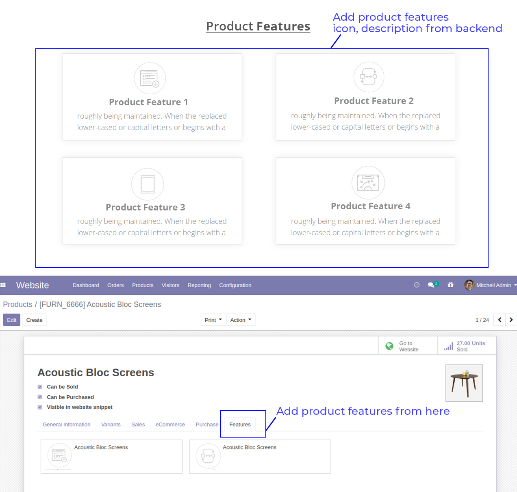Click the Product Feature 3 title
This screenshot has width=517, height=492.
tap(146, 207)
